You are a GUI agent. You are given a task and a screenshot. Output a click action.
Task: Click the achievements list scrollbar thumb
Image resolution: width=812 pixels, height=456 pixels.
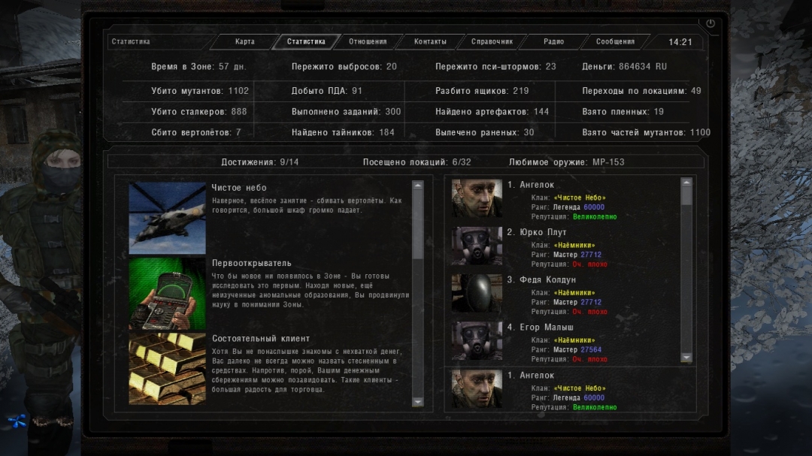(x=418, y=224)
